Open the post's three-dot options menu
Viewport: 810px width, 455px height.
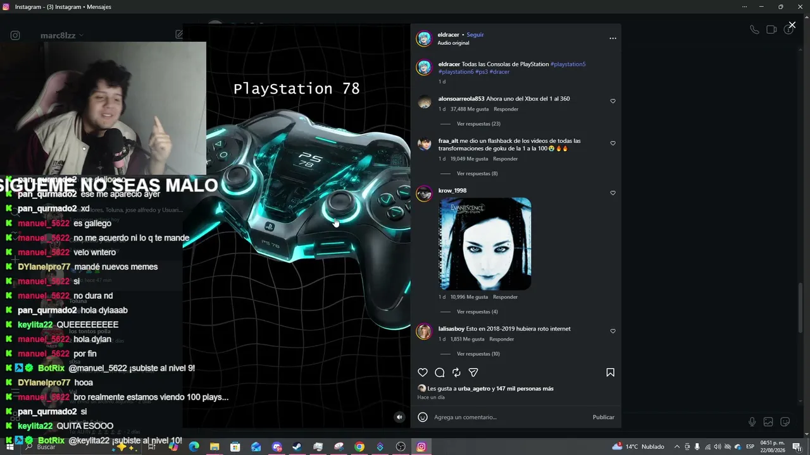[613, 39]
